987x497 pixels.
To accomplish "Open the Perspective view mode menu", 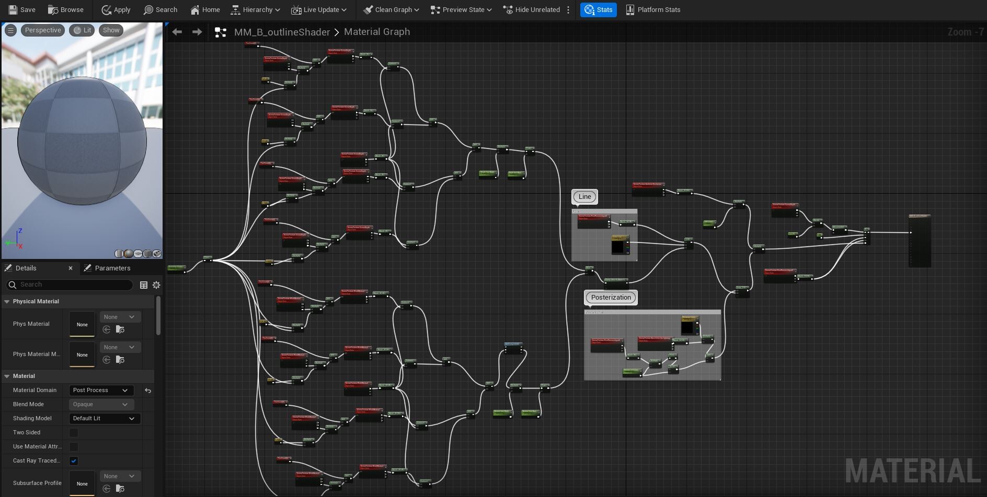I will coord(43,30).
